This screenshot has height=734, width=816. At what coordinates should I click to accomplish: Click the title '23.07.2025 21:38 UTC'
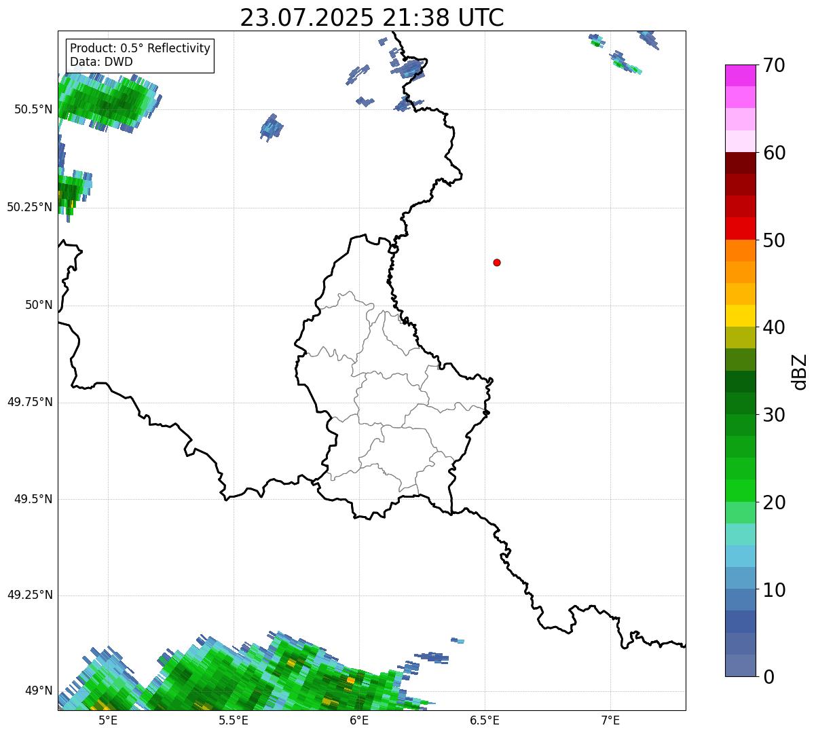(x=372, y=18)
